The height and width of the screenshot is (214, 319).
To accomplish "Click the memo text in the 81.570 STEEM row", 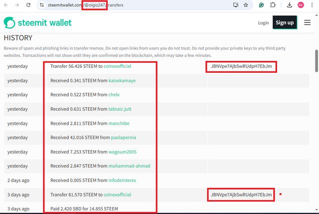I will (x=241, y=195).
